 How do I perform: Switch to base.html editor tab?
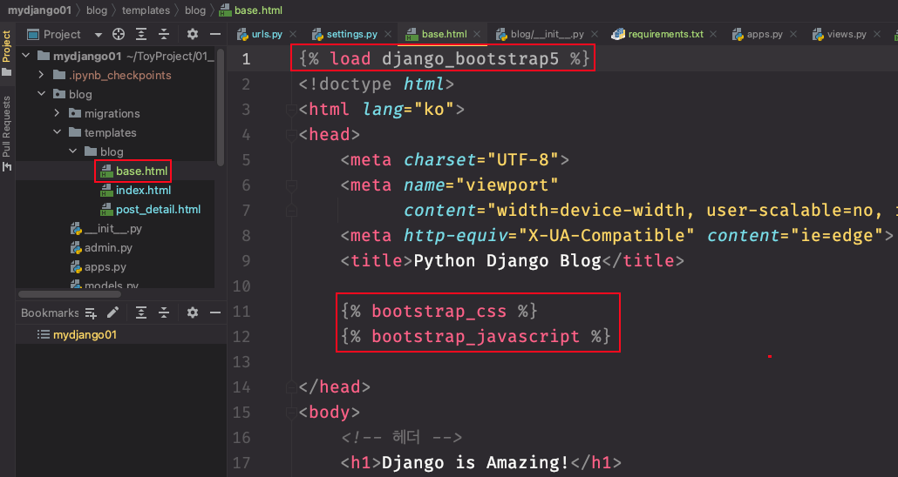(444, 34)
